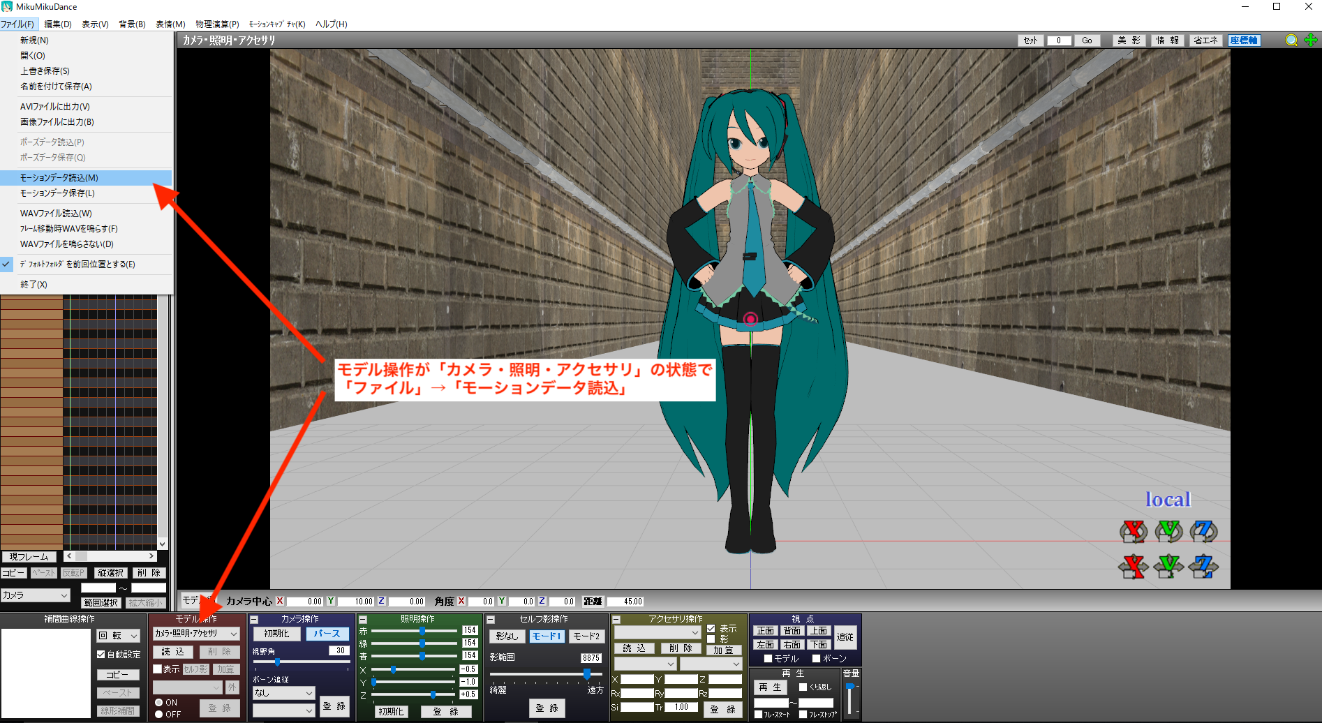
Task: Toggle the モデル checkbox under 視点
Action: click(x=768, y=659)
